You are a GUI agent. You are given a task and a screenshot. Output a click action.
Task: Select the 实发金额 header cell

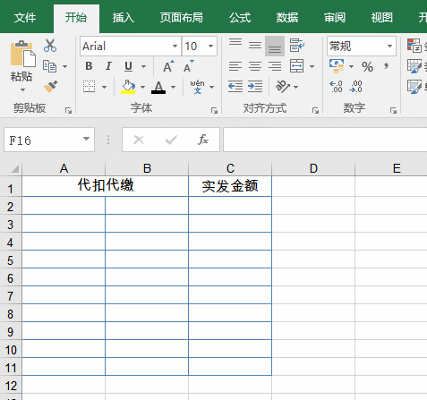(x=230, y=186)
